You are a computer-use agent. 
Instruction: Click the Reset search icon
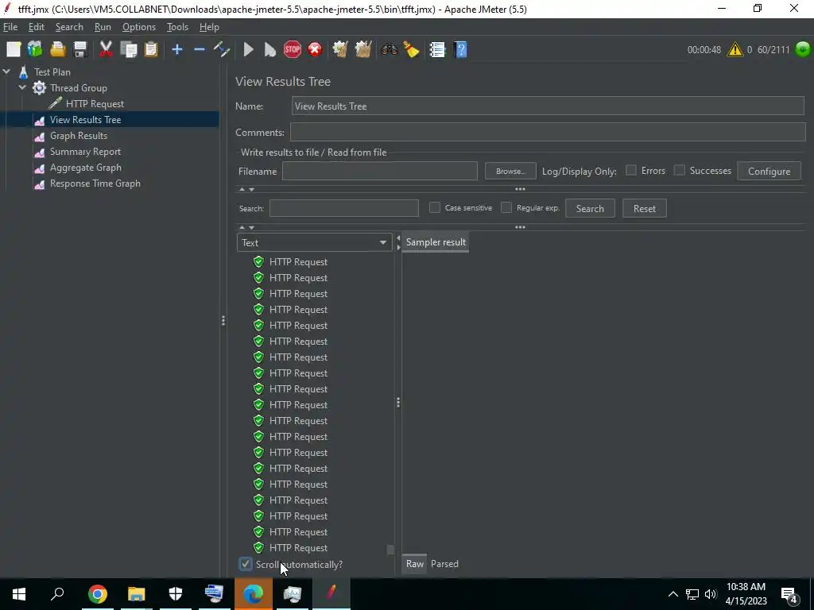tap(411, 50)
